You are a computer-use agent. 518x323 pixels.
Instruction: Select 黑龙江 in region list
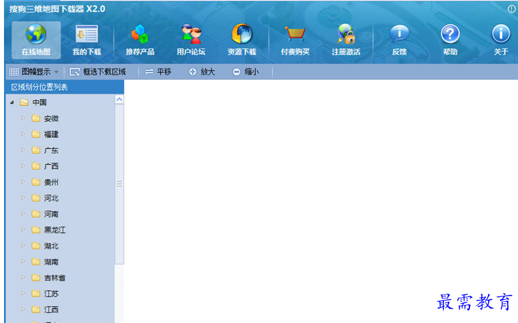pyautogui.click(x=55, y=230)
